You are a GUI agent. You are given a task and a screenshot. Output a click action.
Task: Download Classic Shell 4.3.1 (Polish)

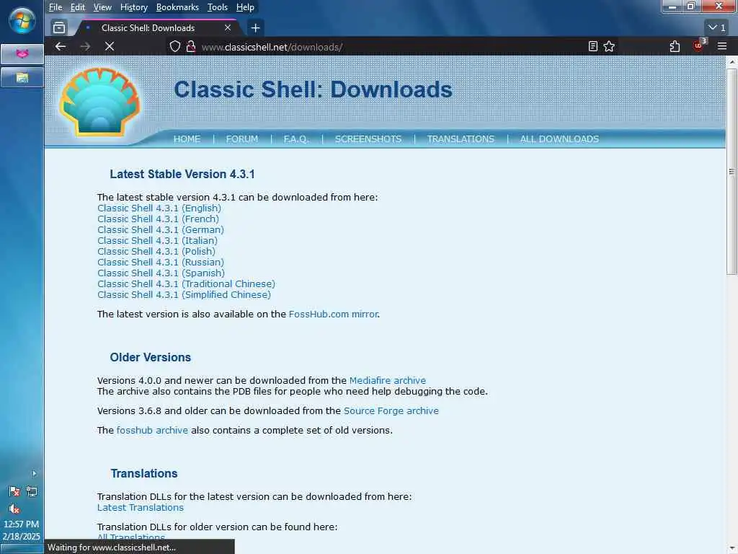coord(156,251)
